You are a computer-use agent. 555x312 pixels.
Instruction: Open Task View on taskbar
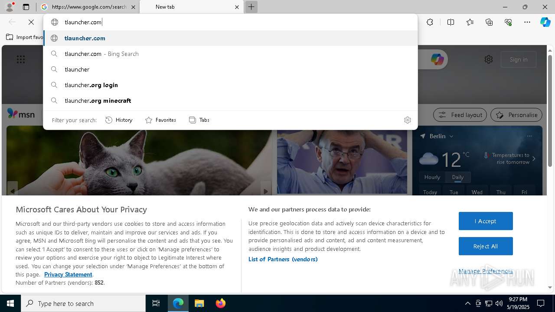(x=156, y=303)
